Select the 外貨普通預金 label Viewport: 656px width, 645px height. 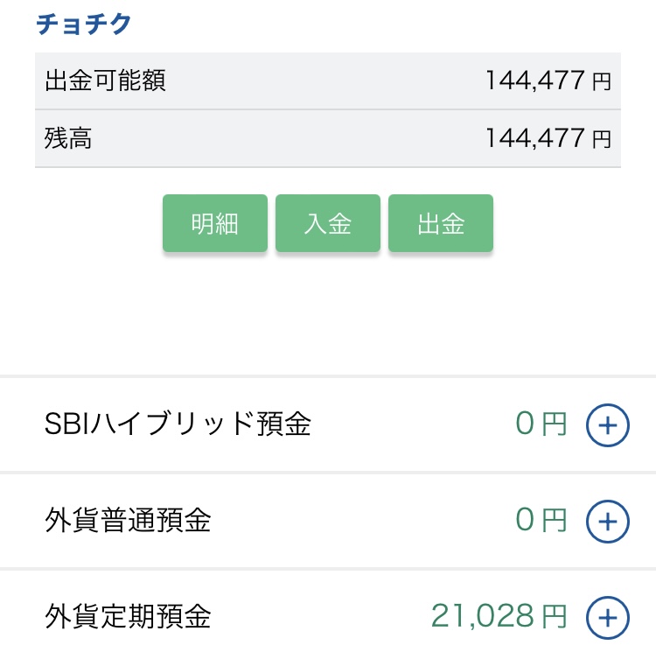[x=128, y=522]
